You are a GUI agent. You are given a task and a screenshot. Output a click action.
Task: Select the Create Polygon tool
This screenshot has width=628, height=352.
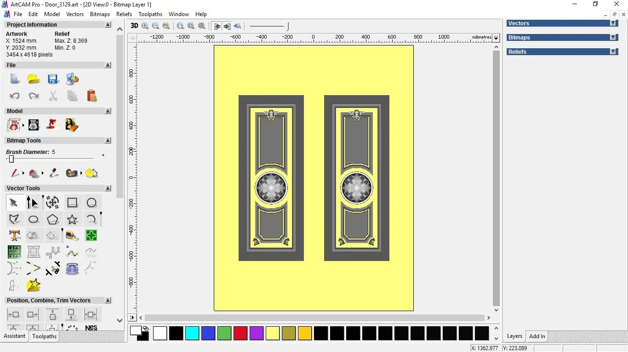pos(52,219)
